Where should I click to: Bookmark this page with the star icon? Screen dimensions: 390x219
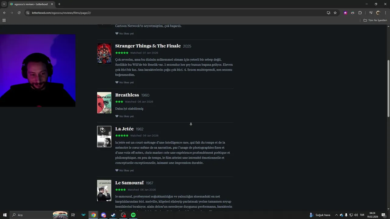(x=335, y=13)
